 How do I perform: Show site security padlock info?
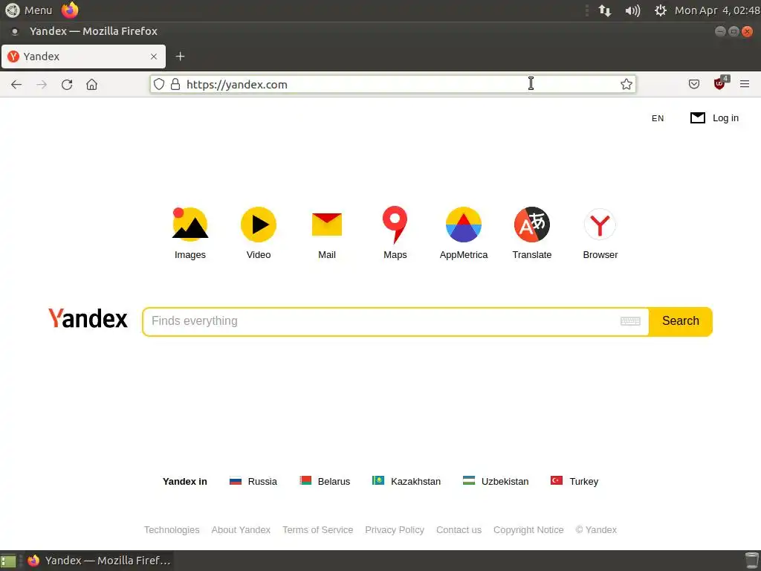(x=175, y=84)
